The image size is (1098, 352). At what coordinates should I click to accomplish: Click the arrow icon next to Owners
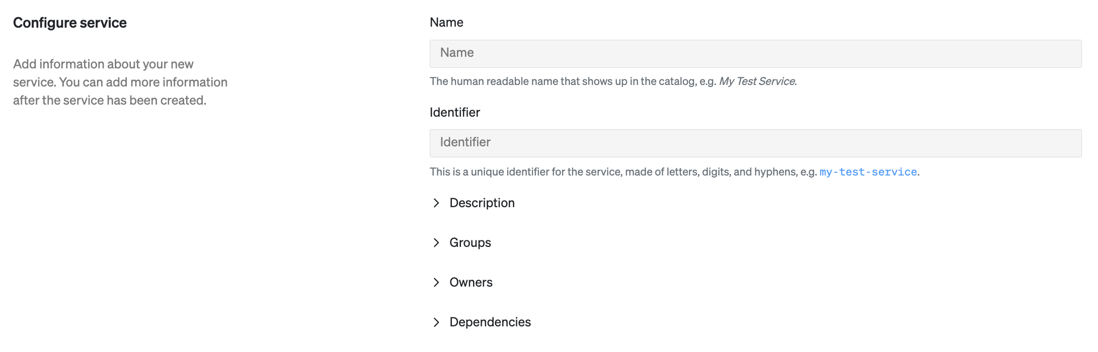pos(436,282)
